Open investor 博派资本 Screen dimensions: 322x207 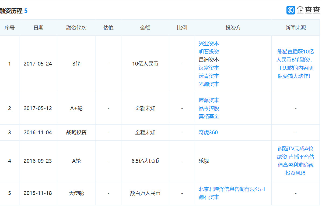pyautogui.click(x=209, y=100)
